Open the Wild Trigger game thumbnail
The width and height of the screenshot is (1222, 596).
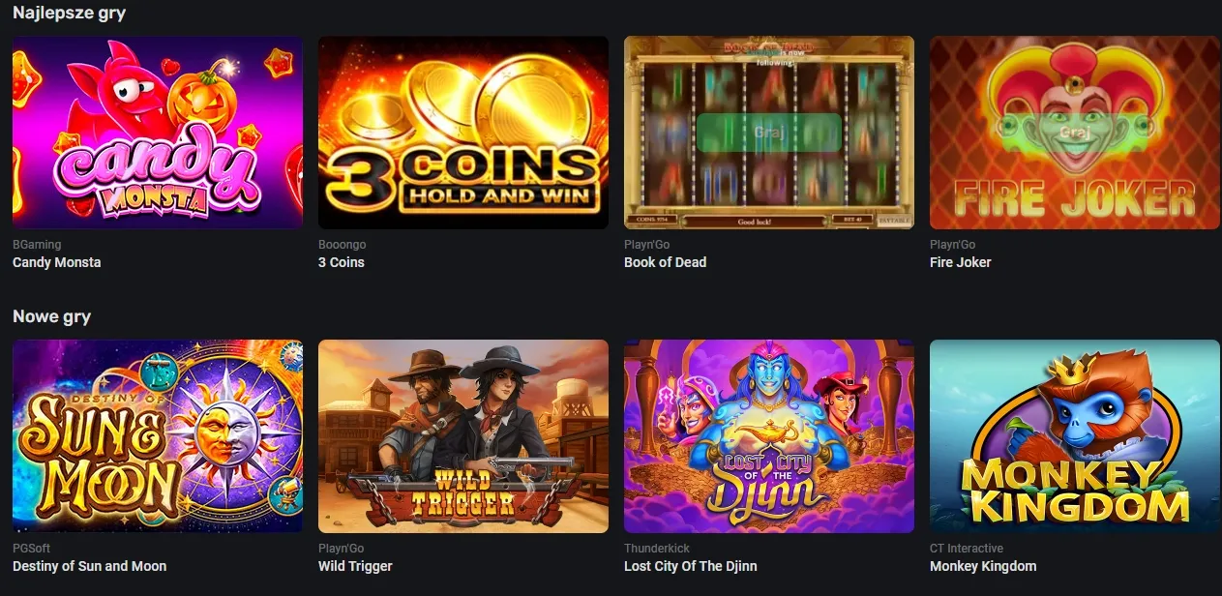pos(463,436)
